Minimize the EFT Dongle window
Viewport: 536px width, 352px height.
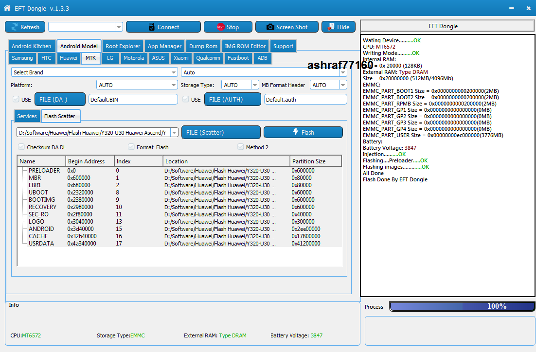pyautogui.click(x=511, y=8)
